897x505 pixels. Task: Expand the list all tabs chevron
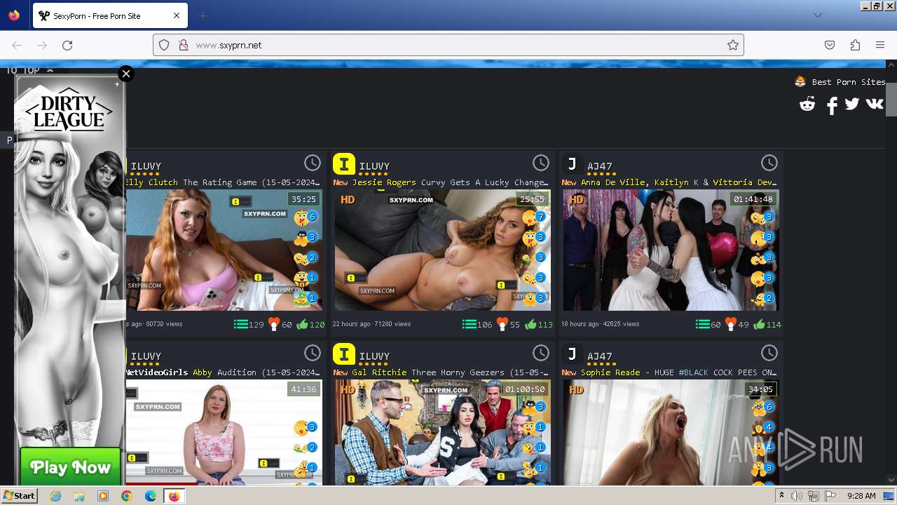click(x=818, y=15)
